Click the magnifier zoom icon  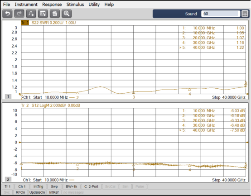click(x=67, y=14)
